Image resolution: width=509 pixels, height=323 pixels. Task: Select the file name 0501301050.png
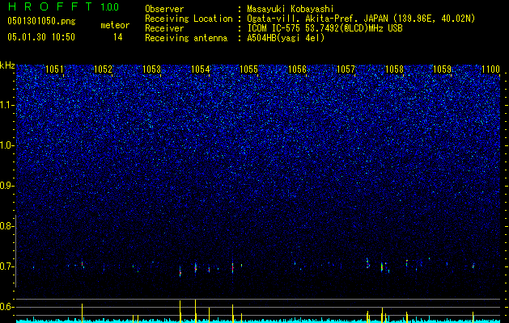point(41,22)
